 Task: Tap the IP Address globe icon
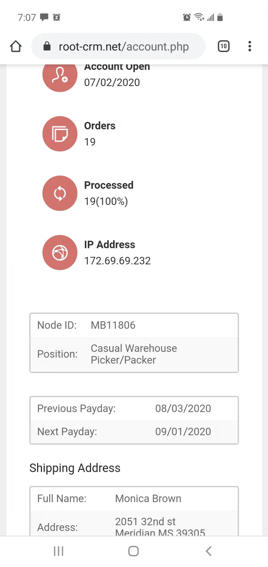pyautogui.click(x=60, y=252)
